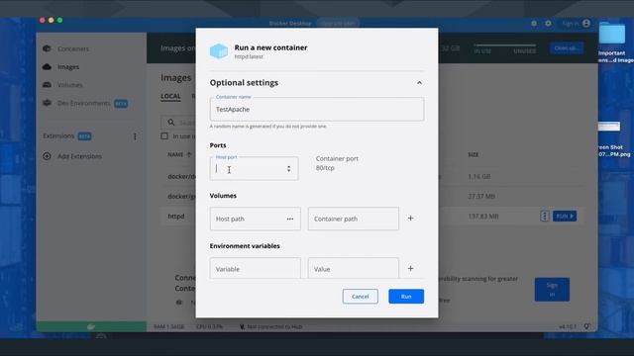The height and width of the screenshot is (356, 634).
Task: Click RUN button on httpd row
Action: coord(565,216)
